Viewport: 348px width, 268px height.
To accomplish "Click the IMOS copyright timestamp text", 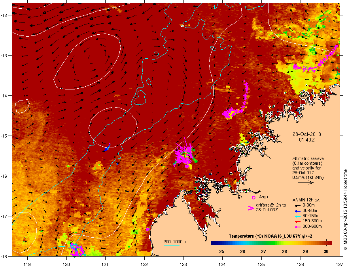I will coord(345,210).
